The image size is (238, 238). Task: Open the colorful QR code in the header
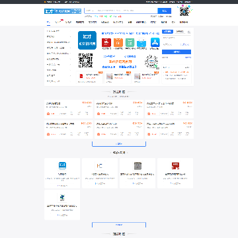tap(184, 11)
